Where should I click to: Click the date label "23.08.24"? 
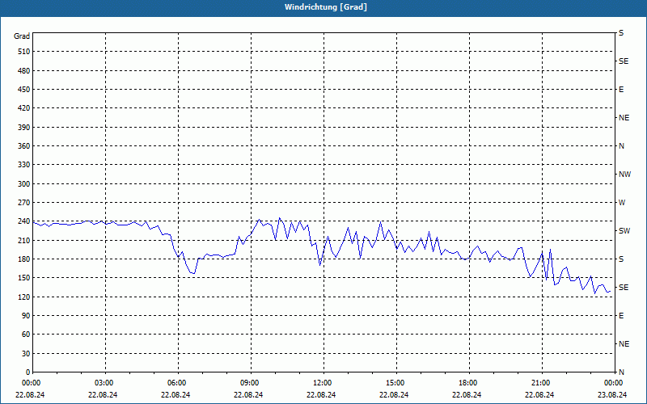click(x=612, y=395)
